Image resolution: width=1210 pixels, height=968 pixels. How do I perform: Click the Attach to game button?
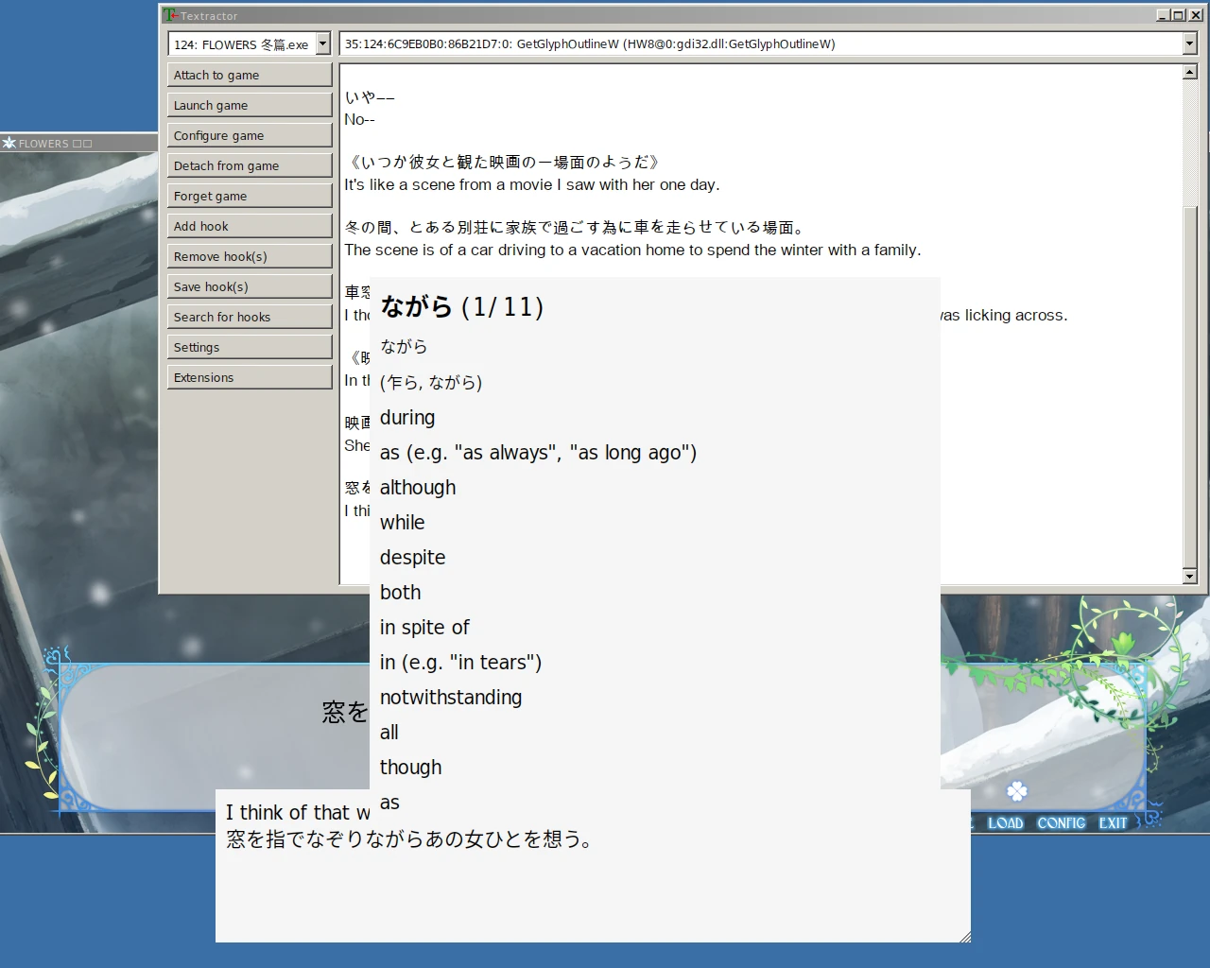tap(250, 76)
